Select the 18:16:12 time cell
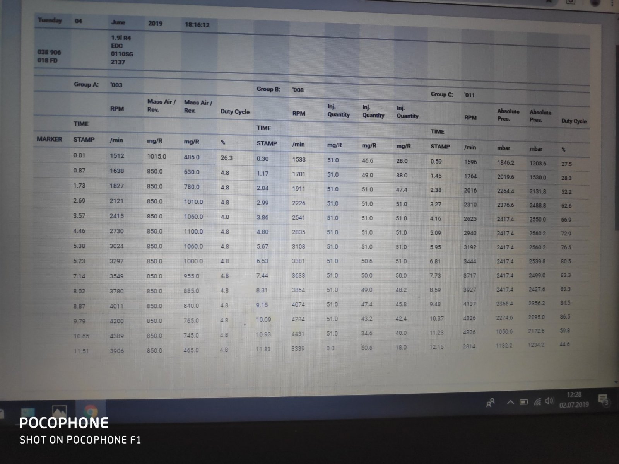This screenshot has height=464, width=619. (197, 25)
